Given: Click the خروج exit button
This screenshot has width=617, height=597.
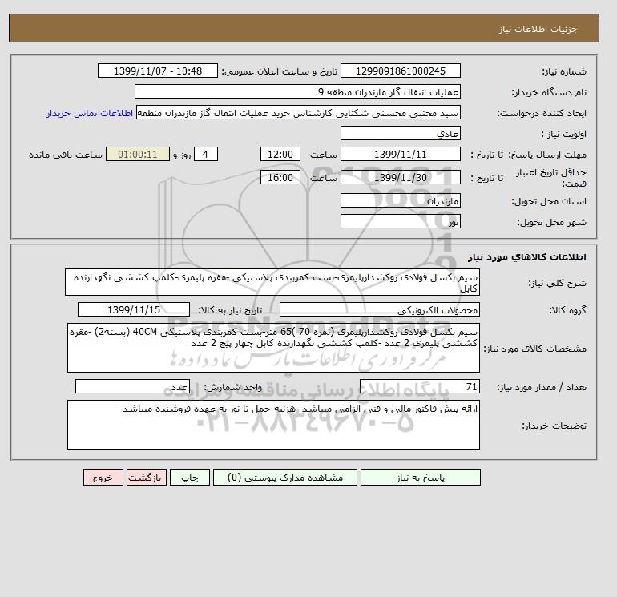Looking at the screenshot, I should [103, 478].
